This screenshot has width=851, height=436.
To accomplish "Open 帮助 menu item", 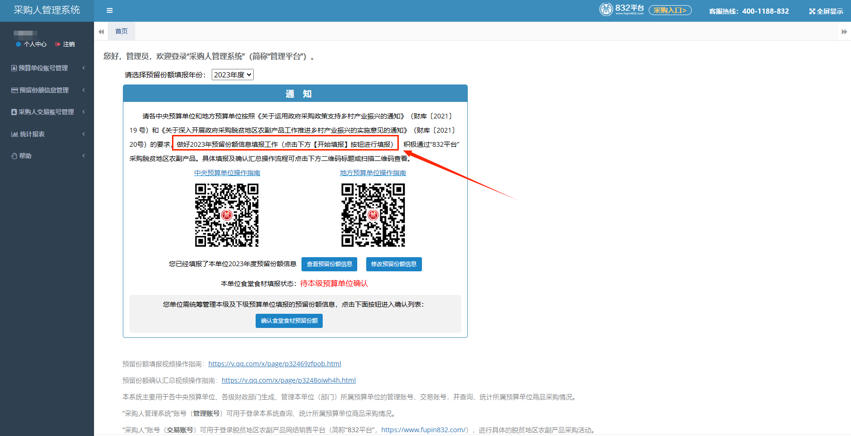I will (47, 156).
